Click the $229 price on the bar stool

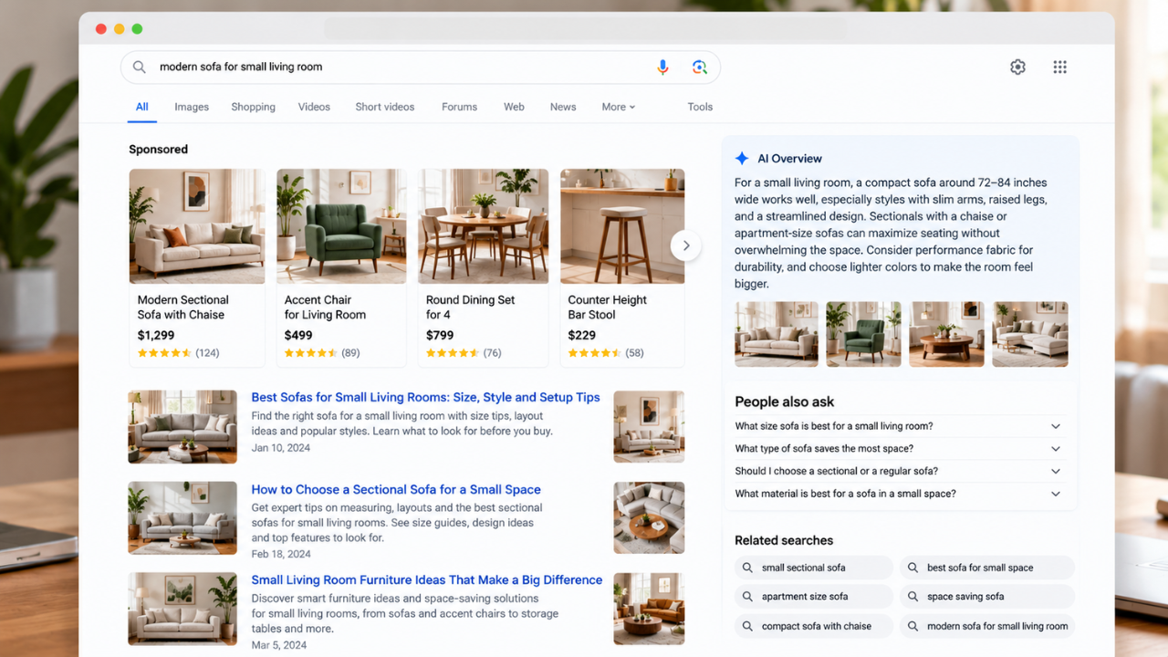pos(582,335)
